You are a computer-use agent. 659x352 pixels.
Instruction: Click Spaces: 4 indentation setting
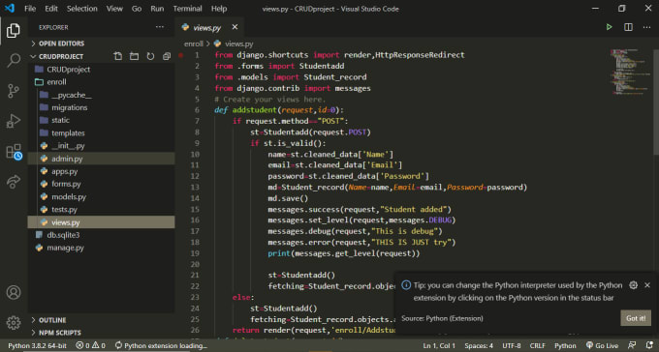click(x=479, y=345)
